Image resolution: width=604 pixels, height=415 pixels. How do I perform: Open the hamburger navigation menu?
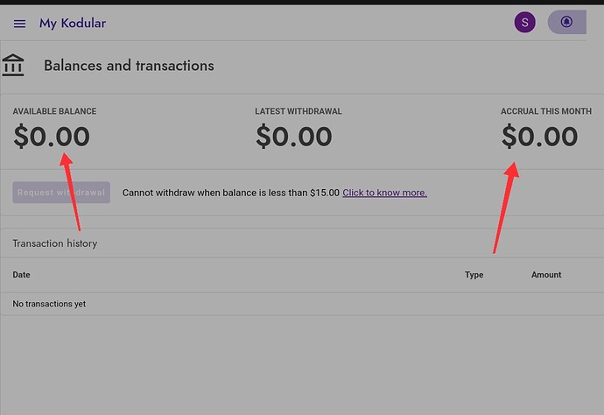pyautogui.click(x=19, y=24)
